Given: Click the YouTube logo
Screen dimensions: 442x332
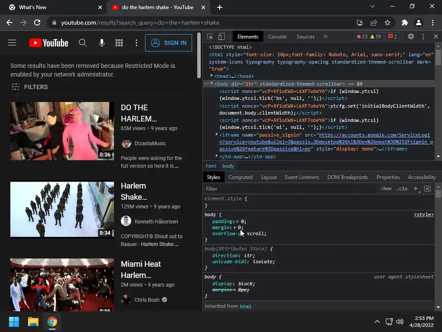Looking at the screenshot, I should coord(49,43).
